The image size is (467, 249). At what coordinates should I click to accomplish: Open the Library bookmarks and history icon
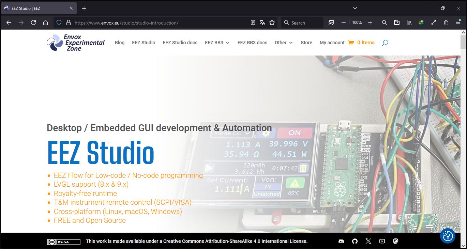[x=409, y=23]
